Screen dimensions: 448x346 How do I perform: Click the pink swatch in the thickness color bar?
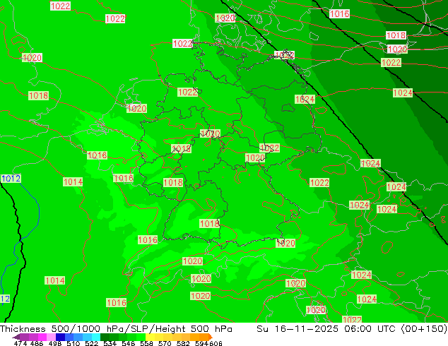tap(51, 337)
